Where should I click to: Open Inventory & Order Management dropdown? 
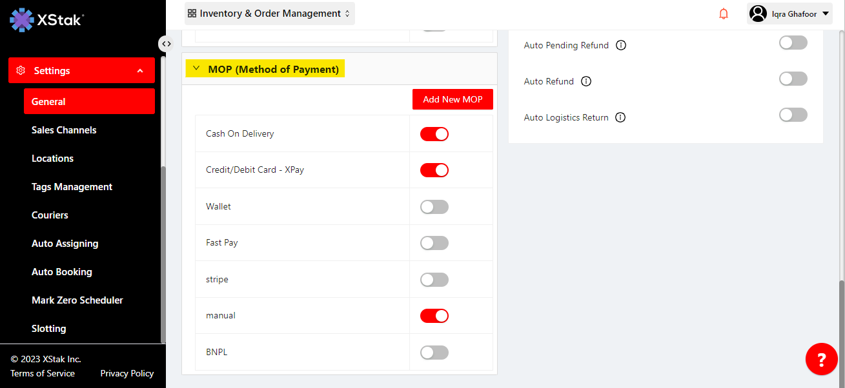[x=269, y=14]
